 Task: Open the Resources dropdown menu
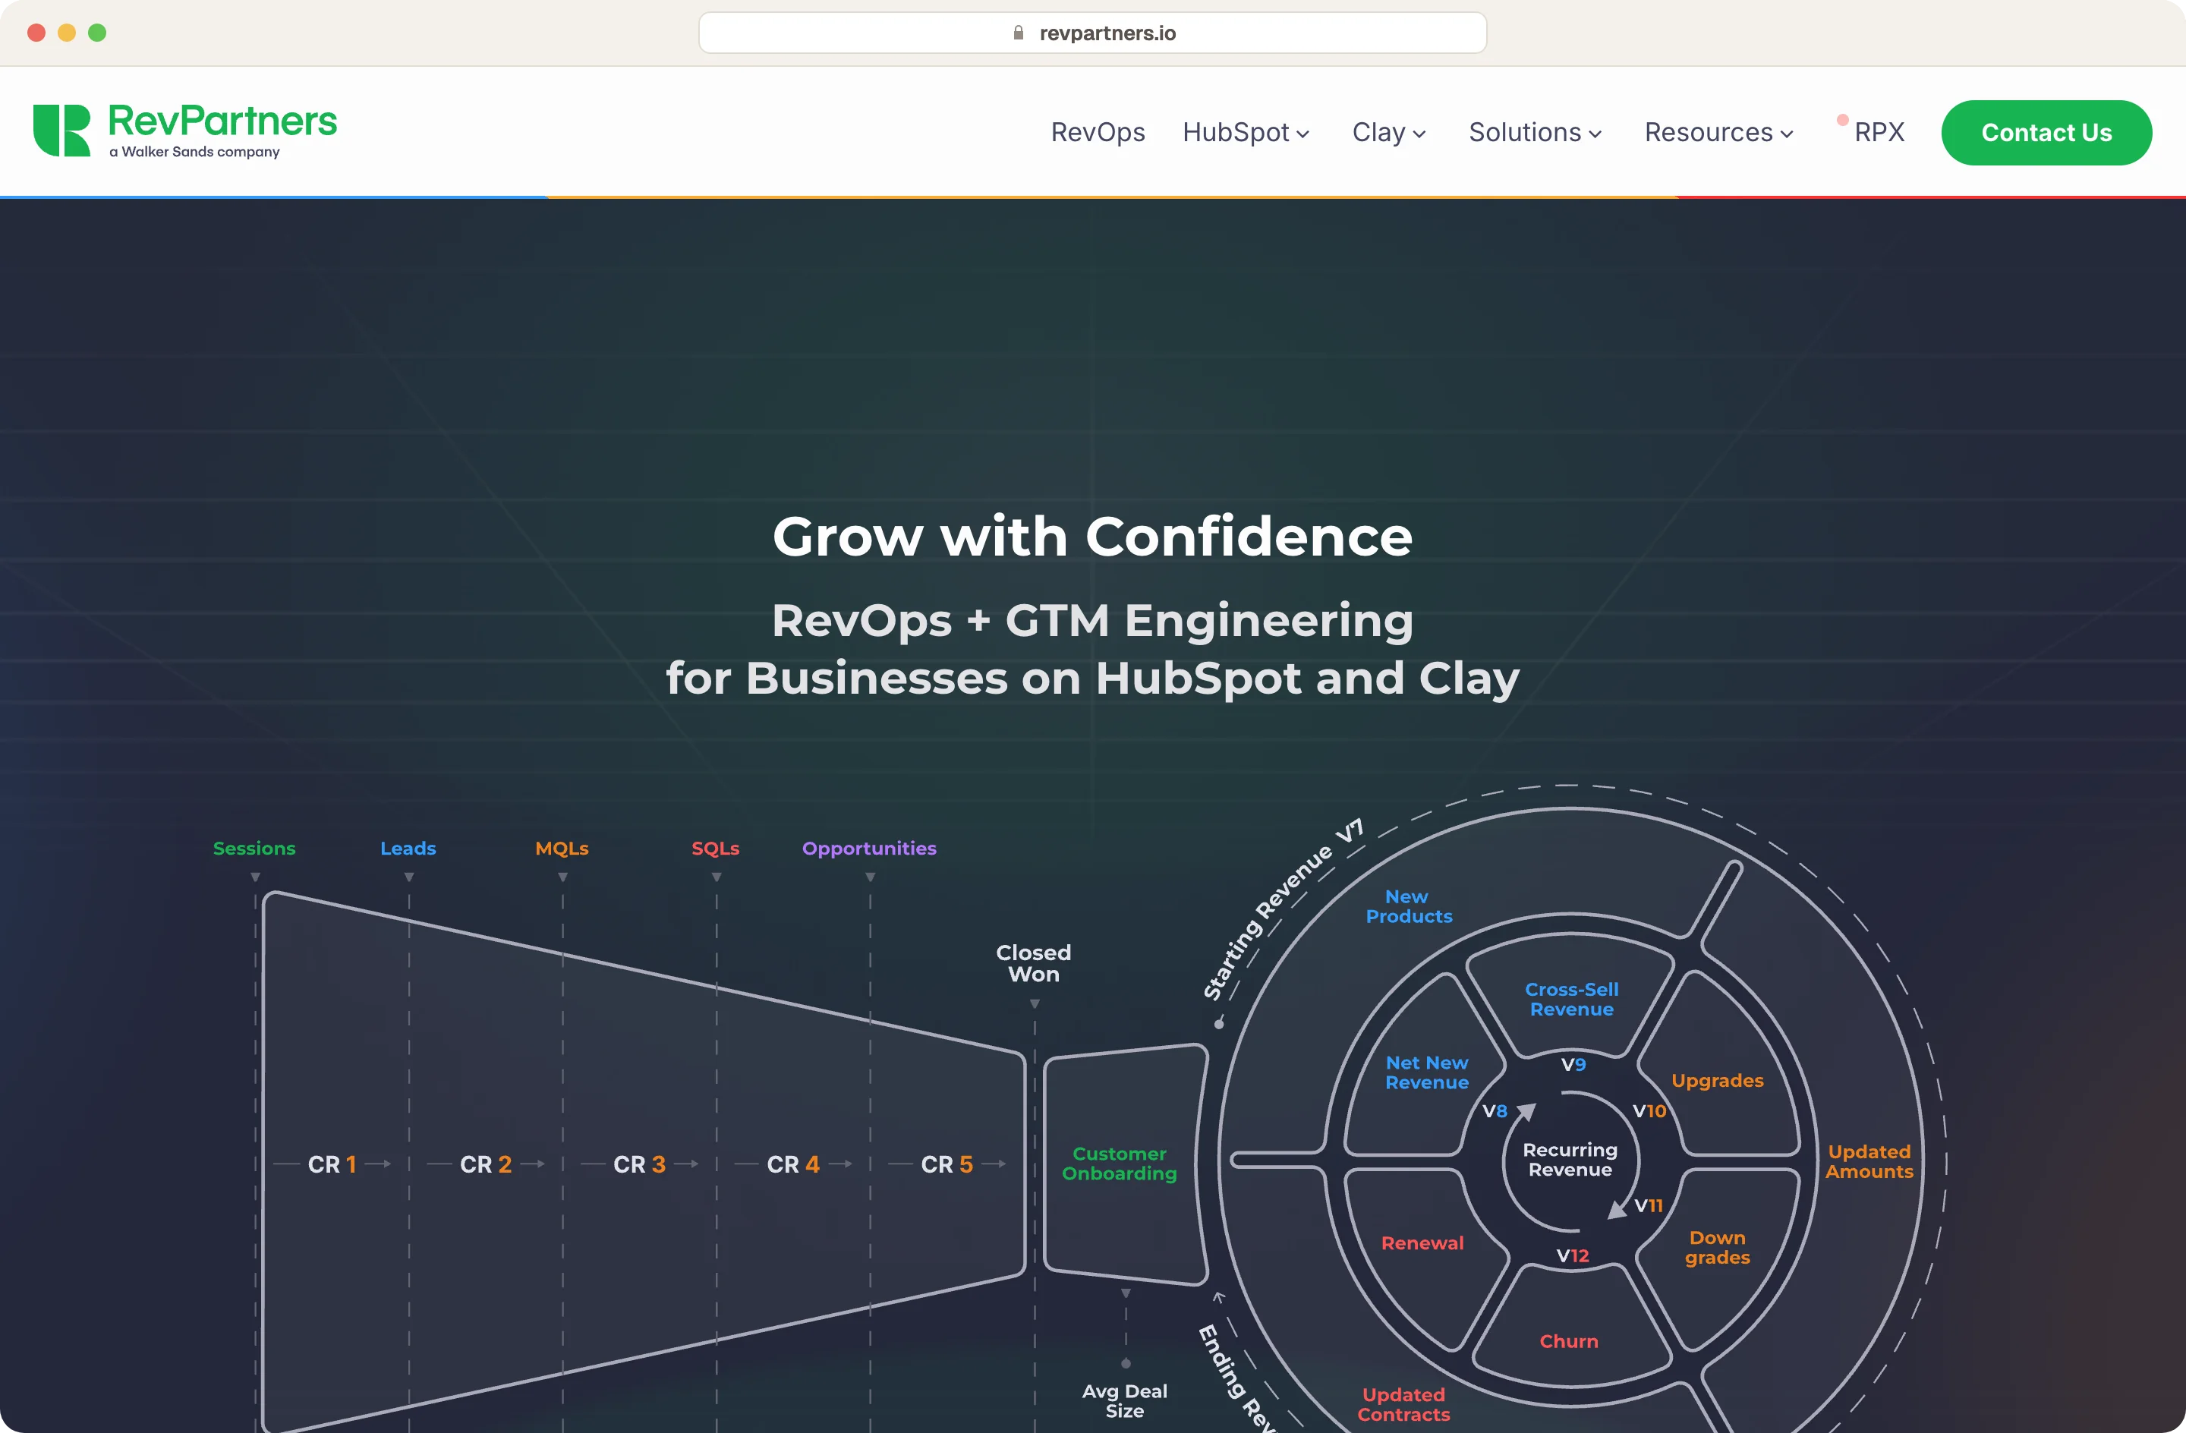(x=1718, y=132)
